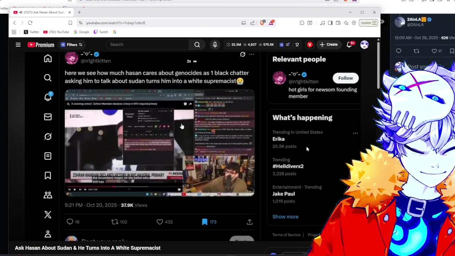Reply to the 2AinLA post in right window
The width and height of the screenshot is (455, 256).
coord(398,51)
